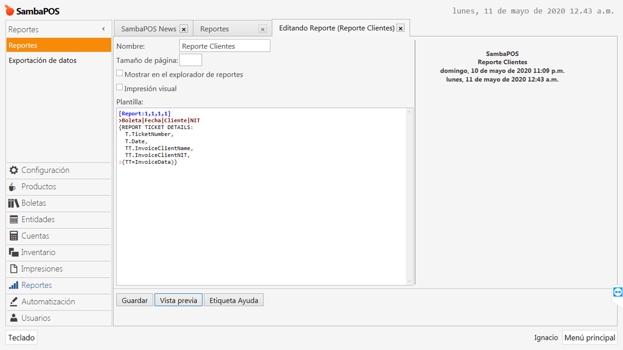The height and width of the screenshot is (350, 623).
Task: Open Inventario using its icon
Action: tap(13, 253)
